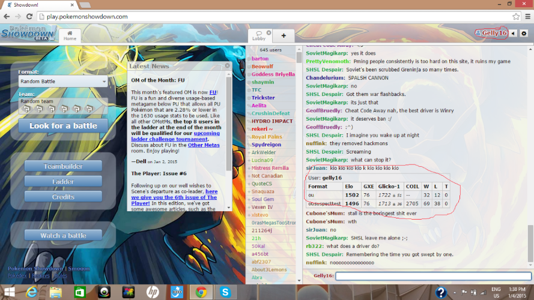
Task: Close the Lobby chat tab
Action: tap(269, 32)
